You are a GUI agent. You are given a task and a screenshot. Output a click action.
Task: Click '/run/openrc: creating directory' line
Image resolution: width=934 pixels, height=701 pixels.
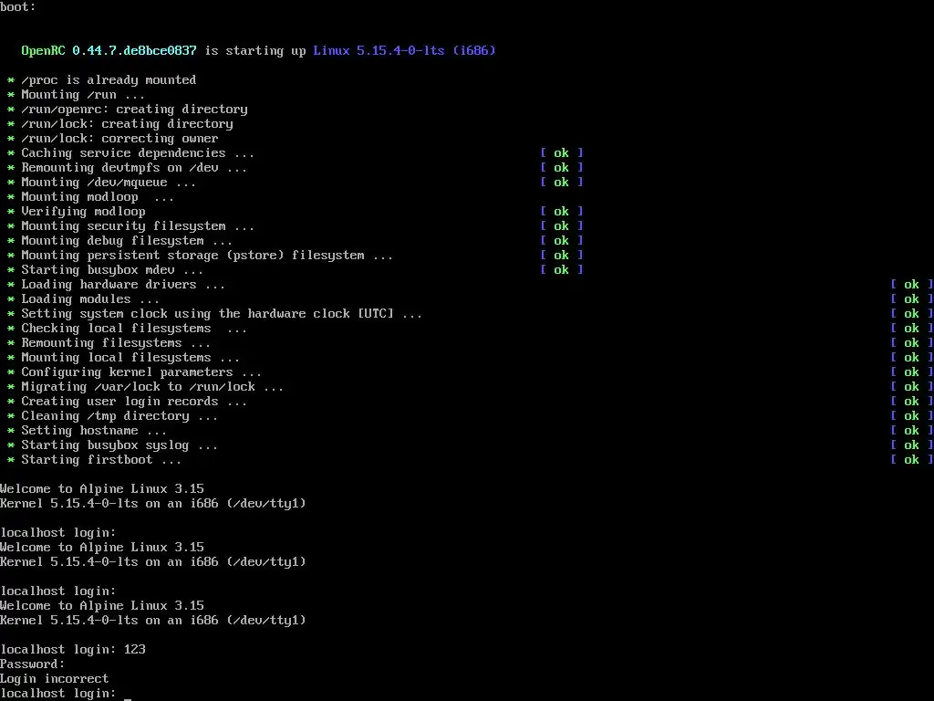[135, 110]
